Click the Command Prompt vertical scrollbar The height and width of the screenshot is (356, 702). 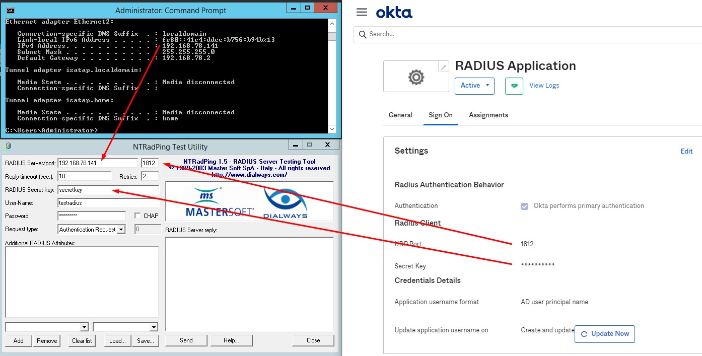click(332, 76)
